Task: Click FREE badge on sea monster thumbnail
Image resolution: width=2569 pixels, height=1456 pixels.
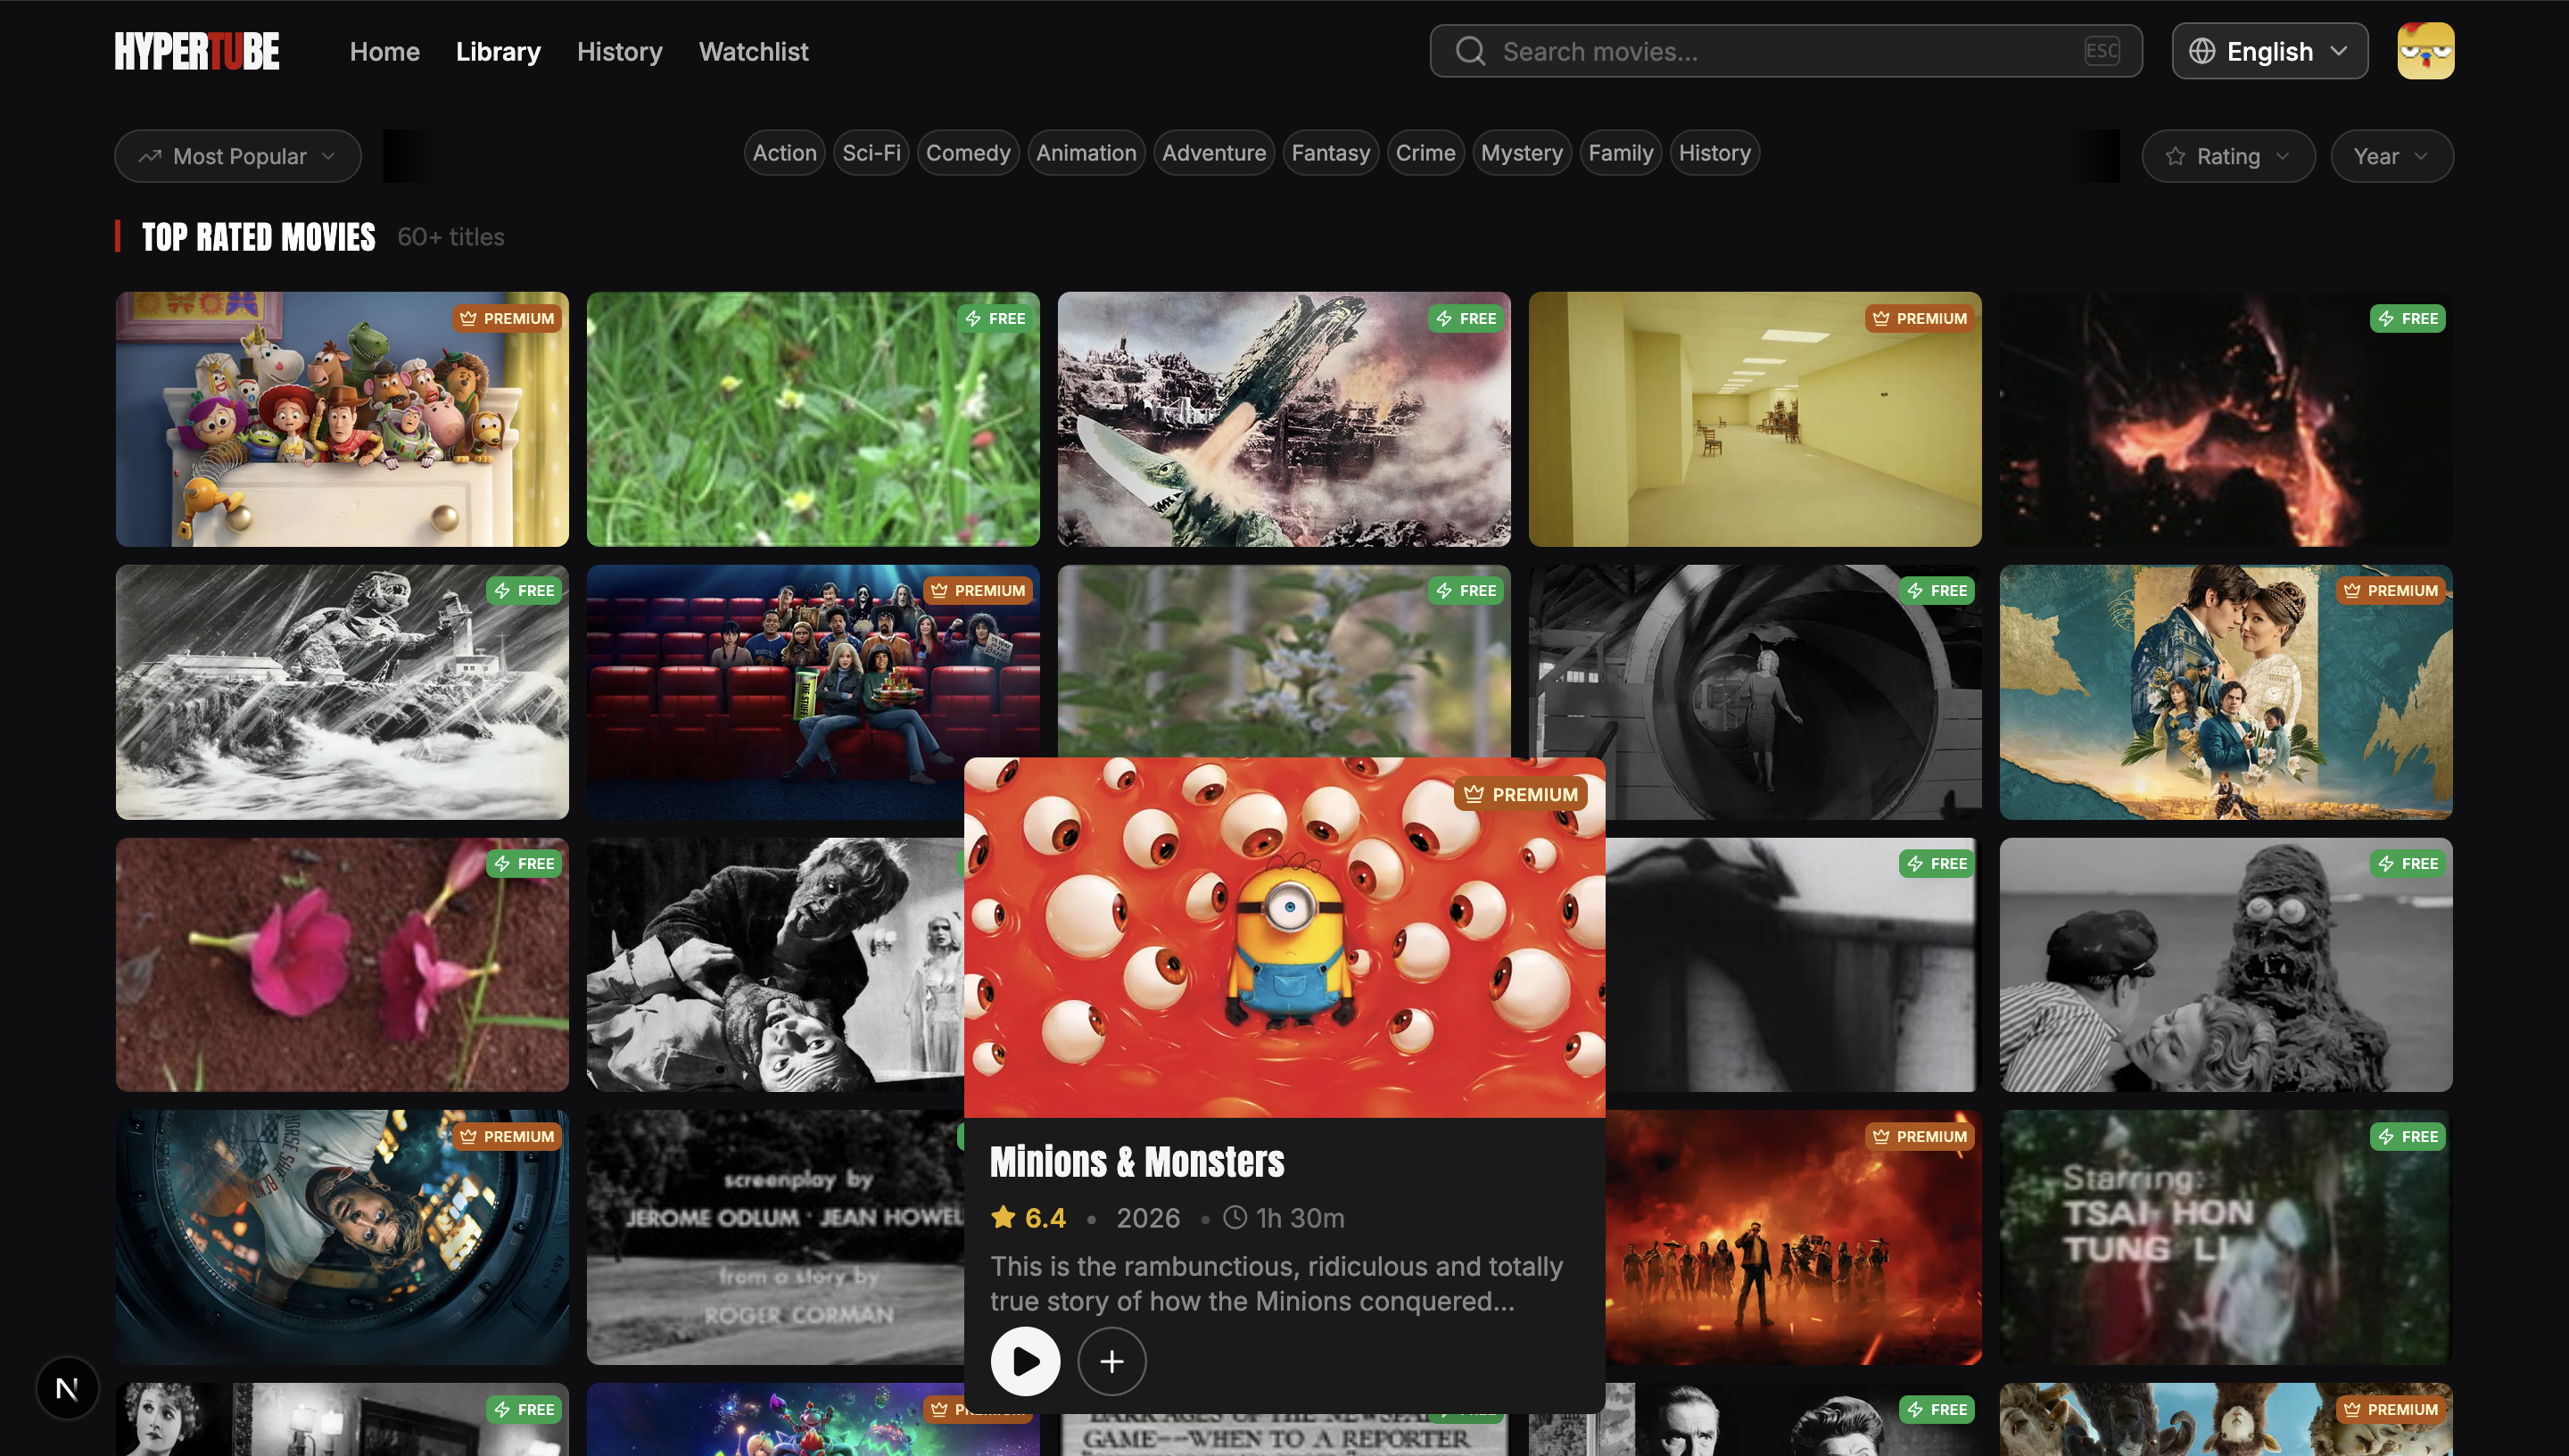Action: click(x=2407, y=863)
